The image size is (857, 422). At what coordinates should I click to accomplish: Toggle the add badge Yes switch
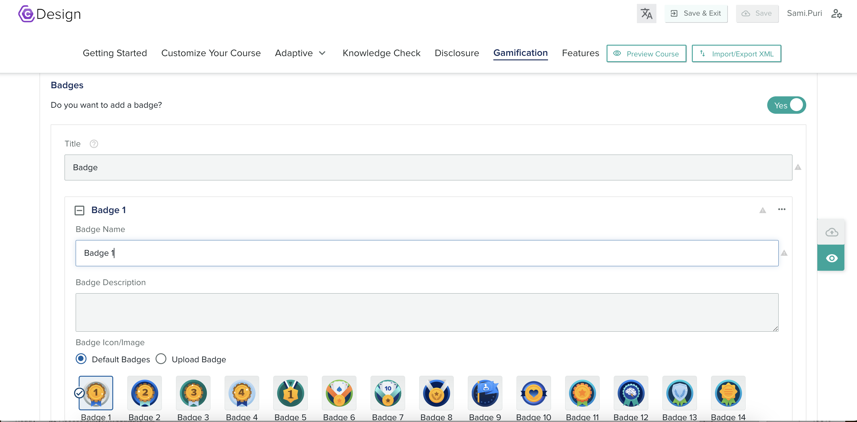(x=786, y=105)
